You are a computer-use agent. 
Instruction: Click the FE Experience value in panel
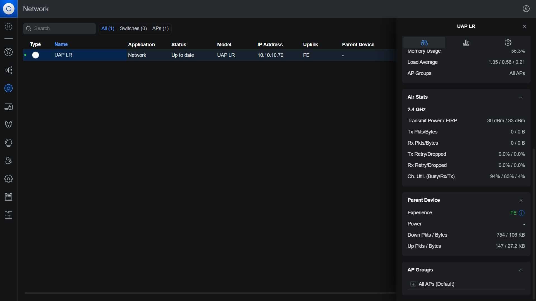[513, 213]
